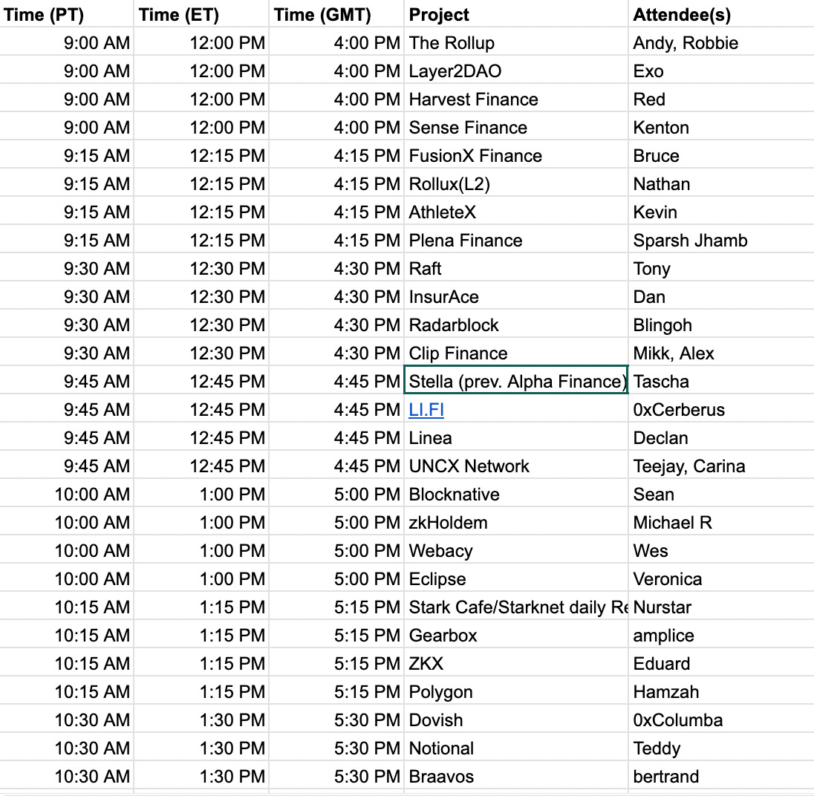Select attendee cell Nurstar
Screen dimensions: 814x796
(x=722, y=607)
